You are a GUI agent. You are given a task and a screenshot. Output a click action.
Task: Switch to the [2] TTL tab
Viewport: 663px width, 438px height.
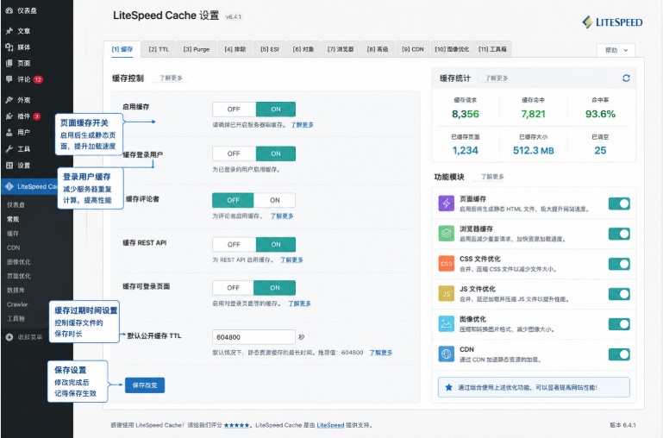159,49
